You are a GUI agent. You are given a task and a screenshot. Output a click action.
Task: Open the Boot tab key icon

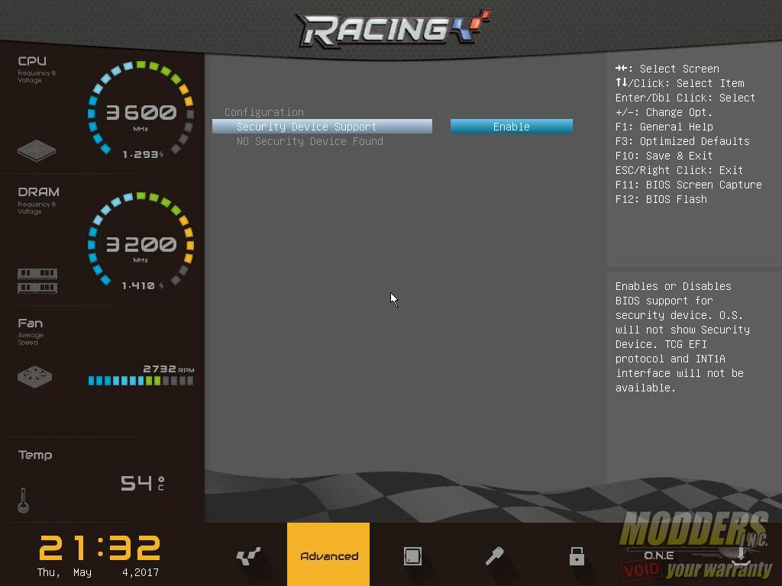495,555
